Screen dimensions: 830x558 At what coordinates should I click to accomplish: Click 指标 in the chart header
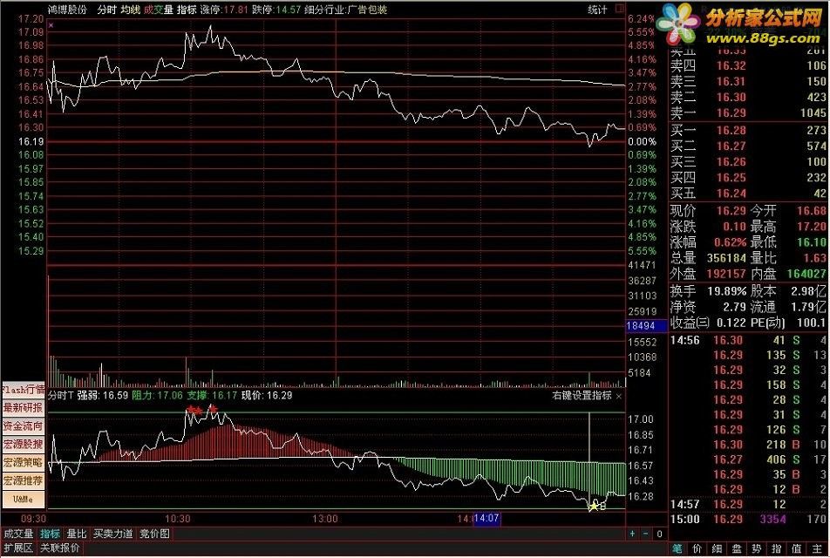pos(187,10)
